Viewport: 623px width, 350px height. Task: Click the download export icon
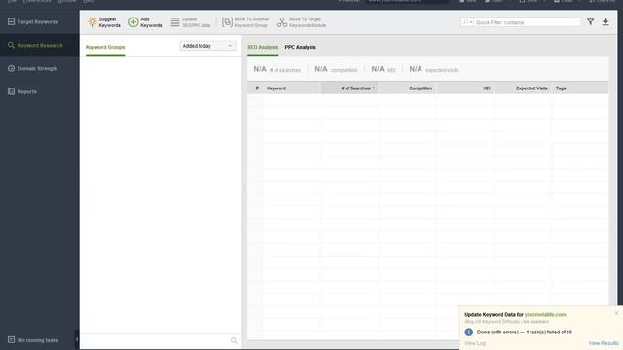click(x=605, y=22)
